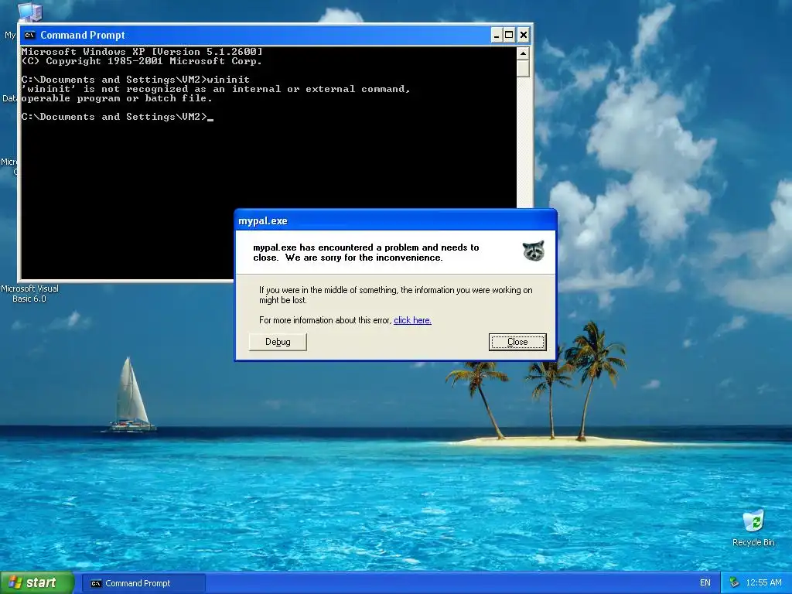Open the Recycle Bin desktop icon
This screenshot has height=594, width=792.
(753, 528)
